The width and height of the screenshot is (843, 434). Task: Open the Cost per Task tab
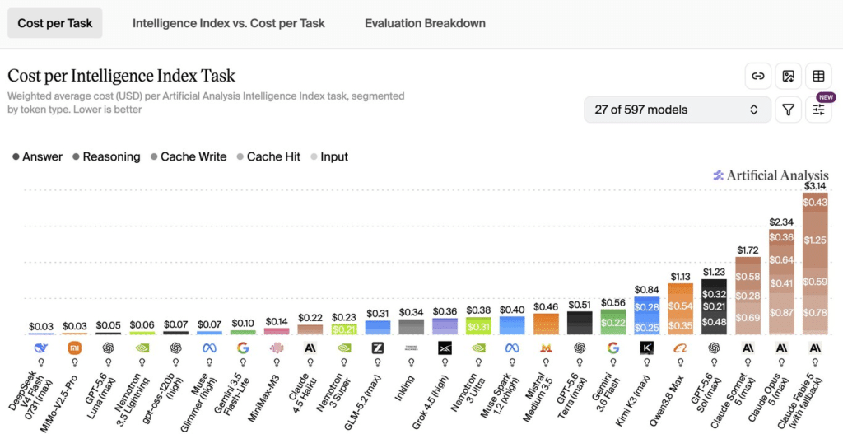point(55,23)
